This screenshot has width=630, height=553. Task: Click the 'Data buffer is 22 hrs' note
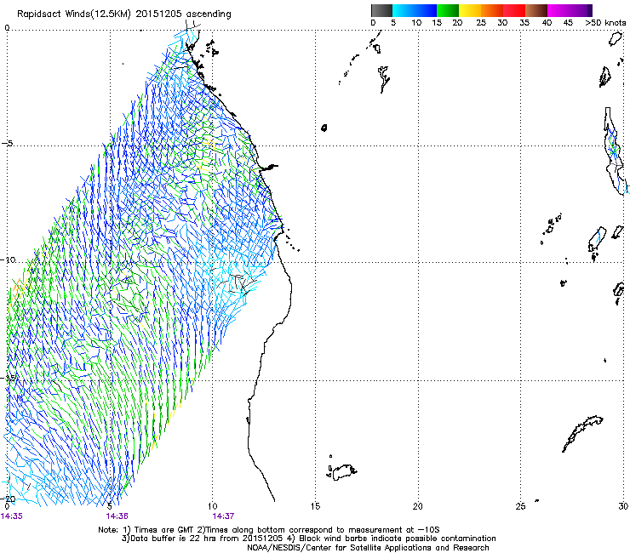tap(308, 539)
